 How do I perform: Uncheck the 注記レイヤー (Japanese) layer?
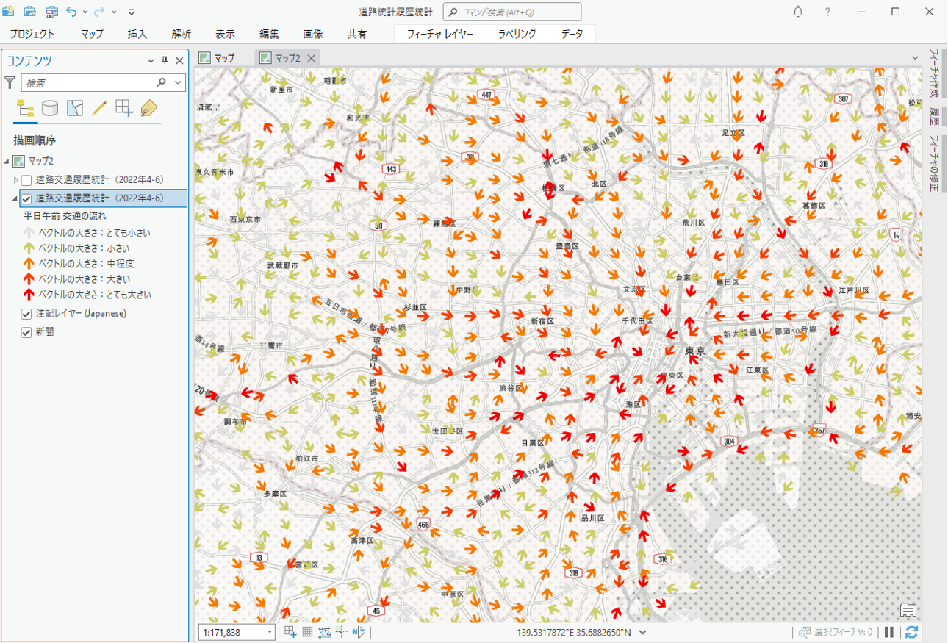(26, 314)
